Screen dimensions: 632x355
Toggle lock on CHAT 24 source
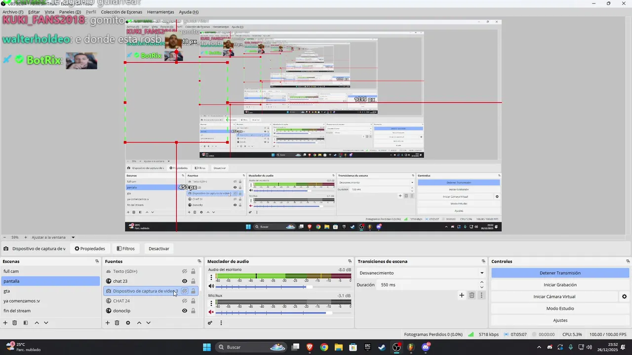point(193,301)
